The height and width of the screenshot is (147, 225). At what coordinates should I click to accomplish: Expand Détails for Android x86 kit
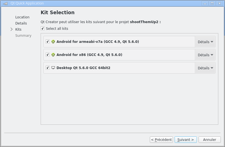205,55
